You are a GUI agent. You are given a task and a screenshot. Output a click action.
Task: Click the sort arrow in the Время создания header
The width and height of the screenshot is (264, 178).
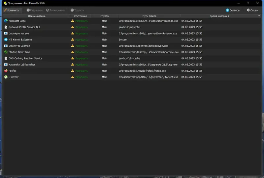[x=259, y=15]
